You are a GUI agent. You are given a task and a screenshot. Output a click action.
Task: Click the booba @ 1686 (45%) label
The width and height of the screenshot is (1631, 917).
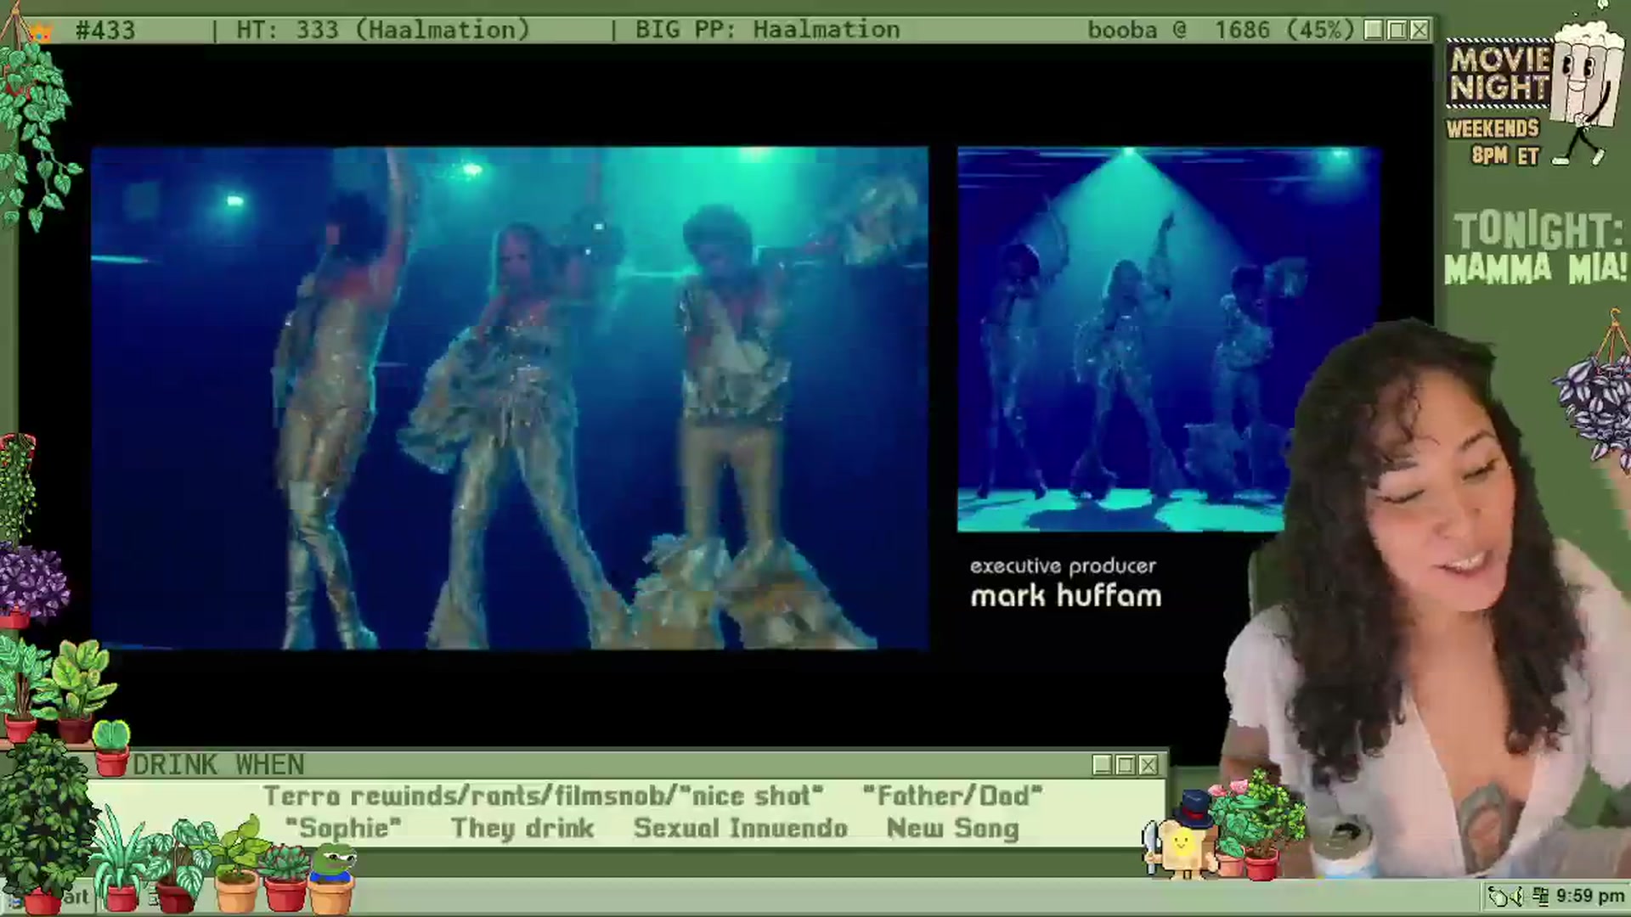(x=1221, y=30)
